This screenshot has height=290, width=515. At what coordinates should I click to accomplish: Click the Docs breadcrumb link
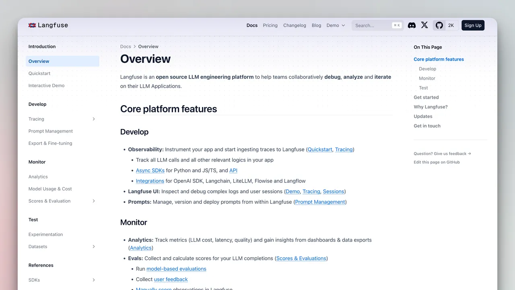tap(126, 46)
